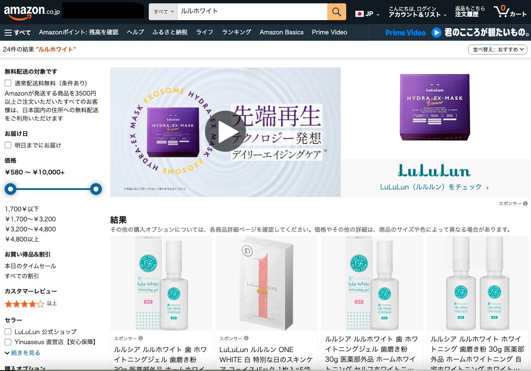Image resolution: width=531 pixels, height=371 pixels.
Task: Click info icon beside first スポンサー label
Action: (x=141, y=338)
